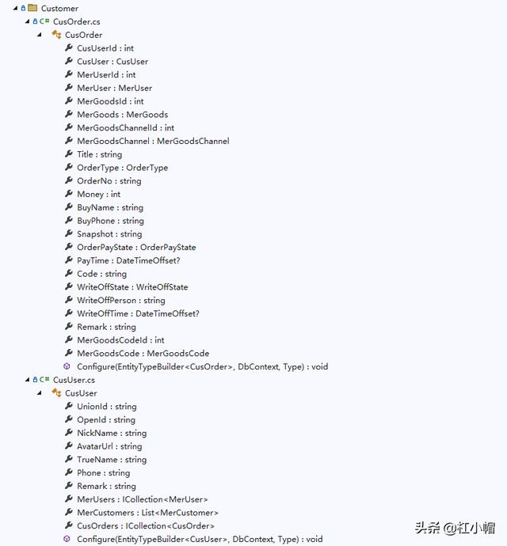This screenshot has height=546, width=507.
Task: Click the wrench icon beside MerCustomers
Action: coord(69,512)
